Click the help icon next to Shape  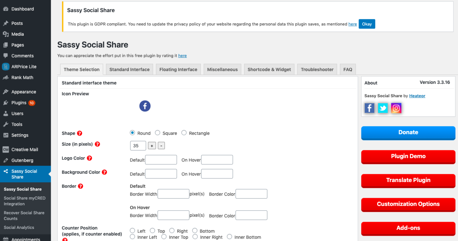click(x=79, y=133)
